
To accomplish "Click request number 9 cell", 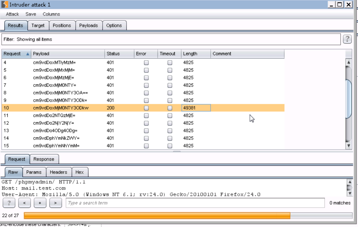I will point(16,100).
